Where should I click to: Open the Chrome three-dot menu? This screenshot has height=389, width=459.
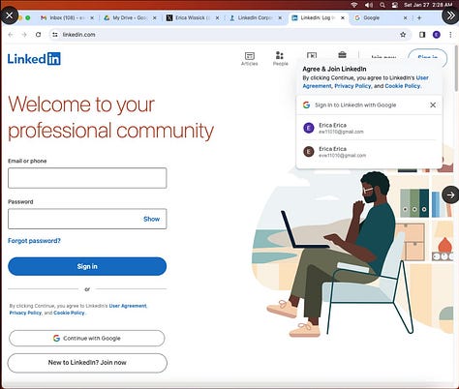pos(450,35)
